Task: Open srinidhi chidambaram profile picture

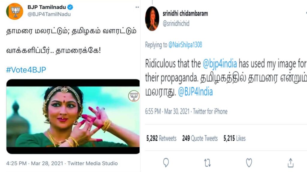Action: 152,19
